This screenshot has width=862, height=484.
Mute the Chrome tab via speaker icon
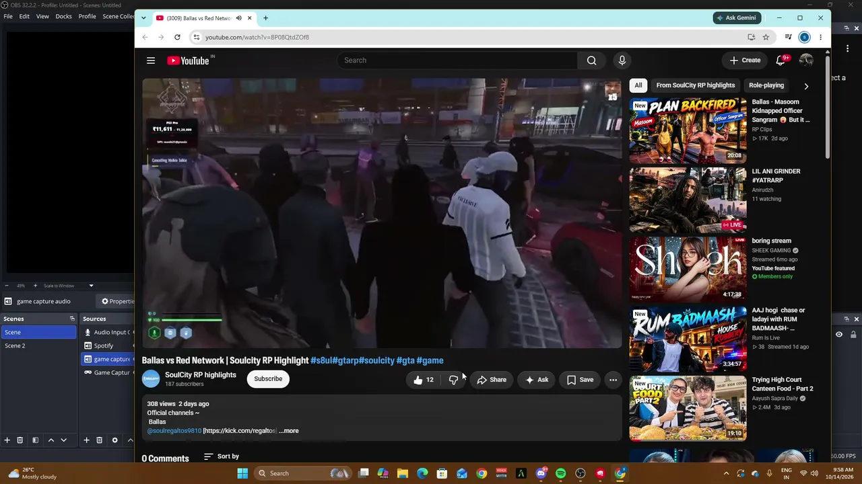(238, 18)
